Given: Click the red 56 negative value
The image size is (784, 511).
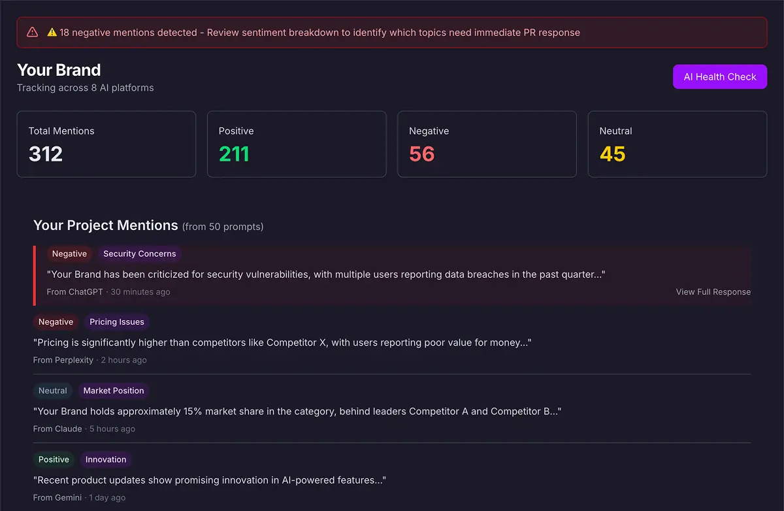Looking at the screenshot, I should click(x=422, y=154).
